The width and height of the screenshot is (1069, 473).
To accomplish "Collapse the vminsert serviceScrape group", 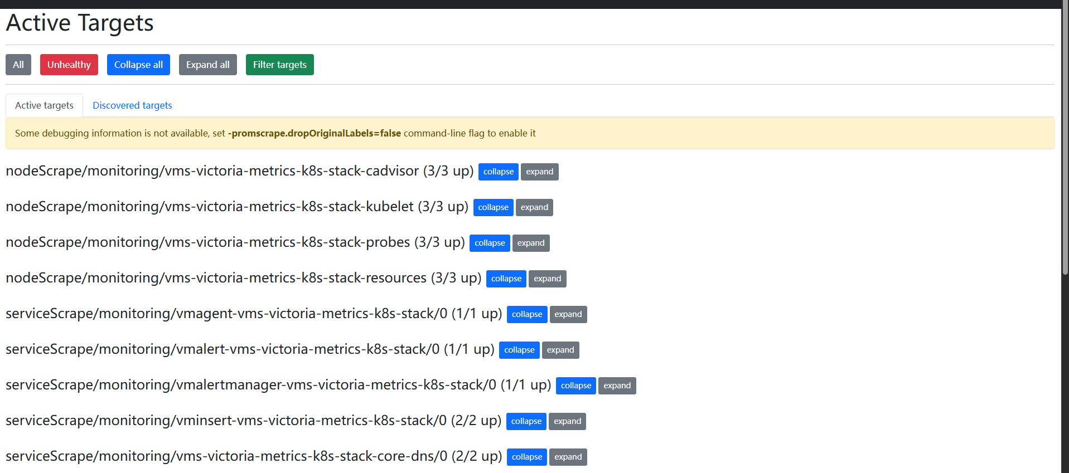I will [x=526, y=421].
